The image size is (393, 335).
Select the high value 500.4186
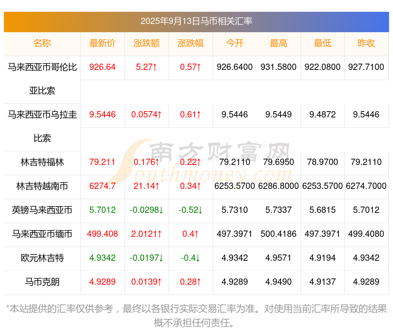tap(279, 234)
